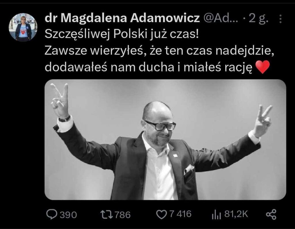
Task: Click the line 'Zawsze wierzyłeś, że ten czas nadejdzie'
Action: tap(159, 51)
